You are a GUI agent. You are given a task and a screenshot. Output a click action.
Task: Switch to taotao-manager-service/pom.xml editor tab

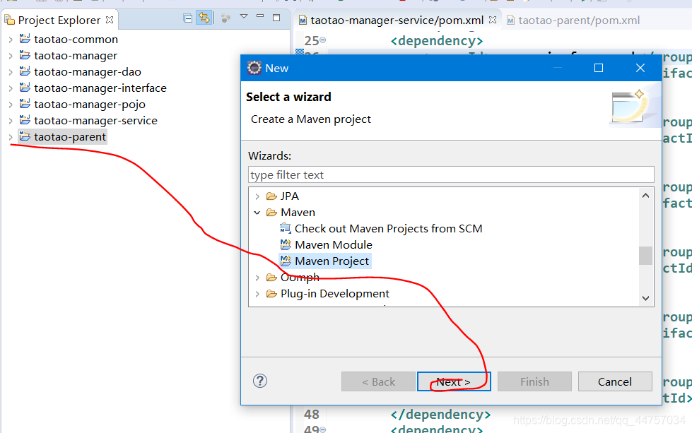point(397,20)
